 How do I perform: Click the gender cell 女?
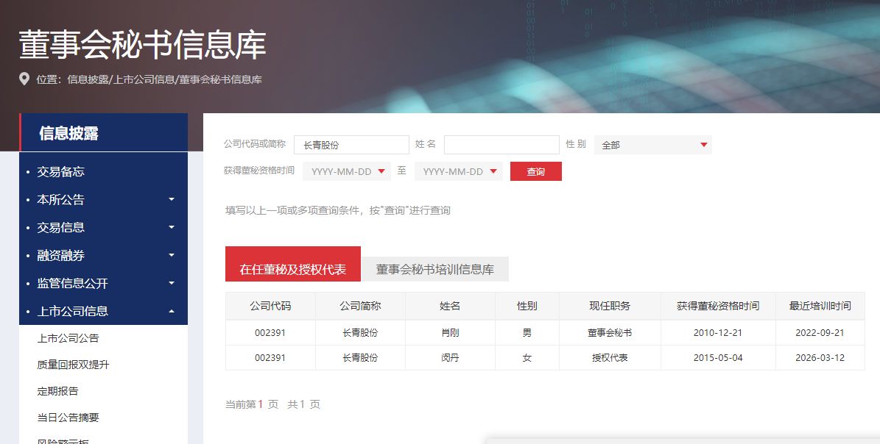pos(527,358)
